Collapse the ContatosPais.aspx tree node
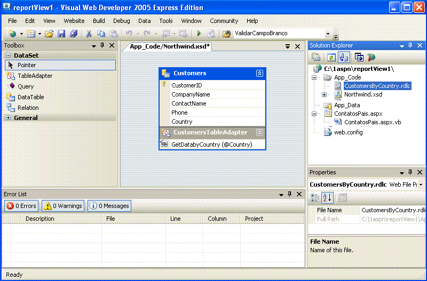 point(314,114)
